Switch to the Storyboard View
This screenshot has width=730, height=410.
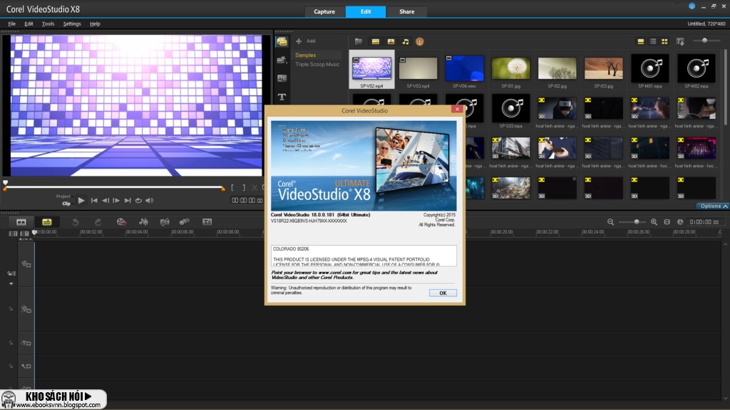coord(21,222)
